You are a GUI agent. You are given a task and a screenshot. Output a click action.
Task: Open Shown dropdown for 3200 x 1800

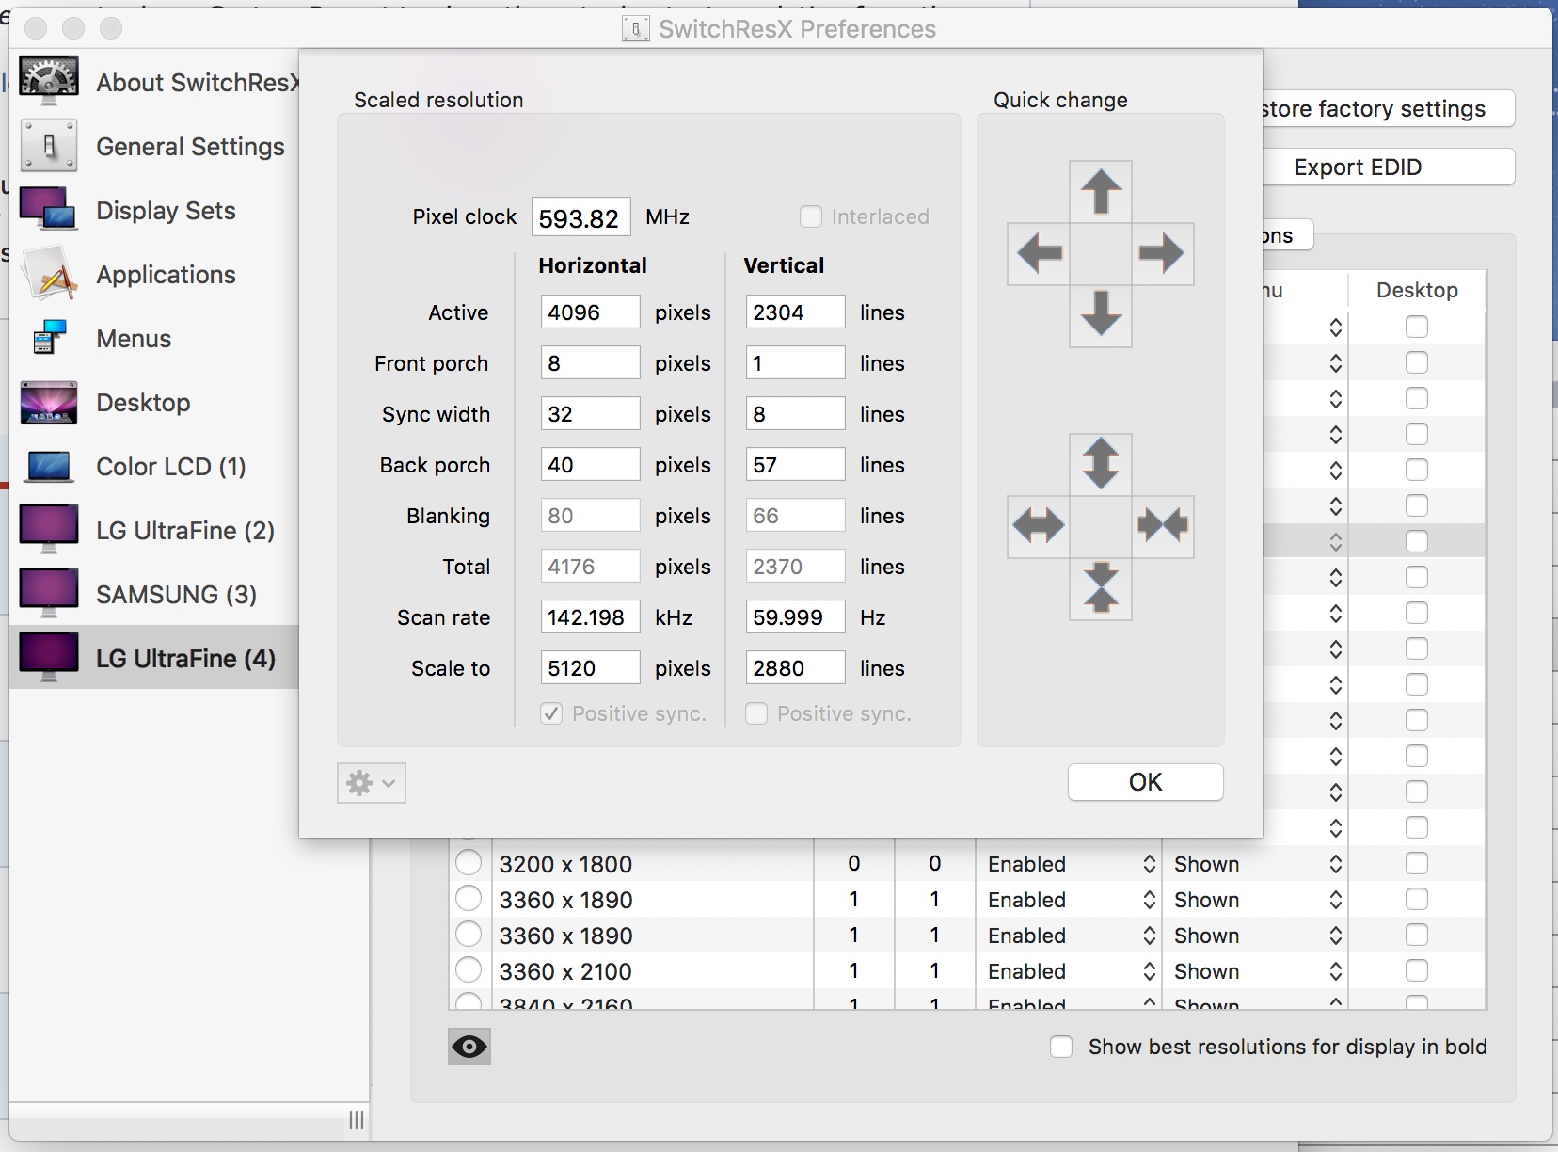click(1257, 864)
